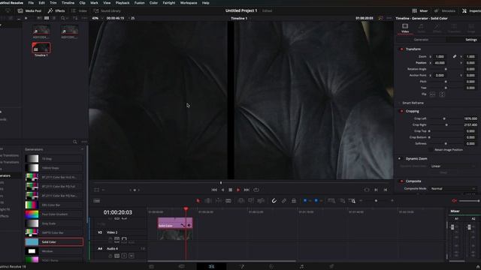Click the Full Extent Zoom icon
This screenshot has height=270, width=481.
click(x=331, y=201)
